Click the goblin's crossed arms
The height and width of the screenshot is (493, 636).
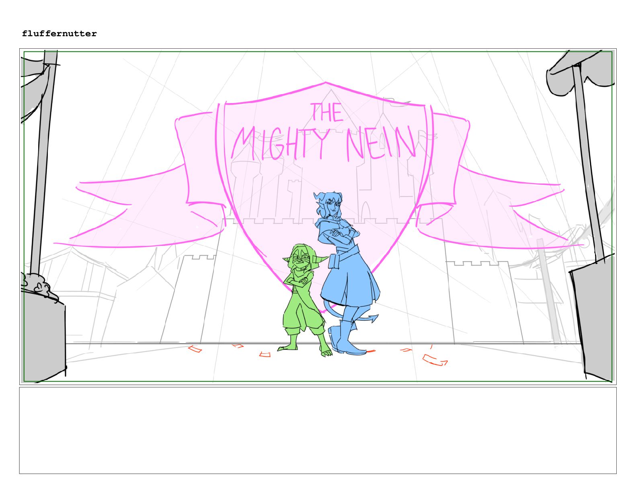299,280
